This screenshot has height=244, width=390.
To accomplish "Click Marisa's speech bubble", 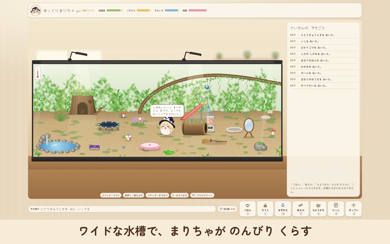I will click(x=167, y=111).
